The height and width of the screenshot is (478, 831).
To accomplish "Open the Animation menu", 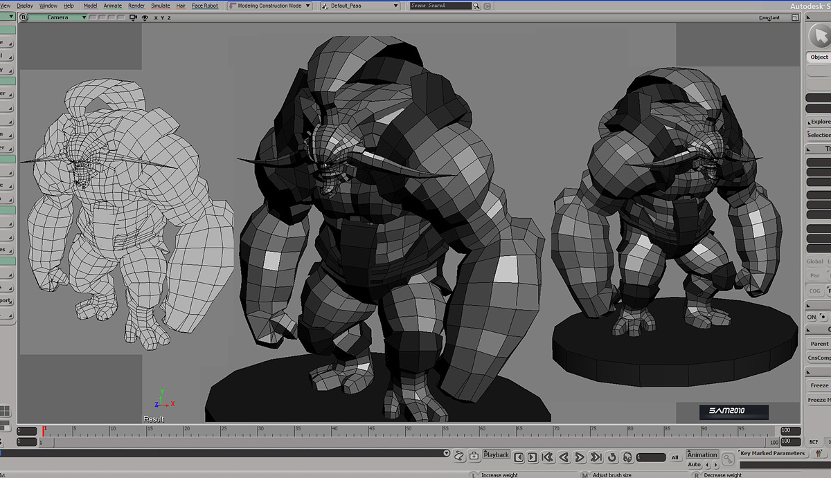I will tap(702, 454).
